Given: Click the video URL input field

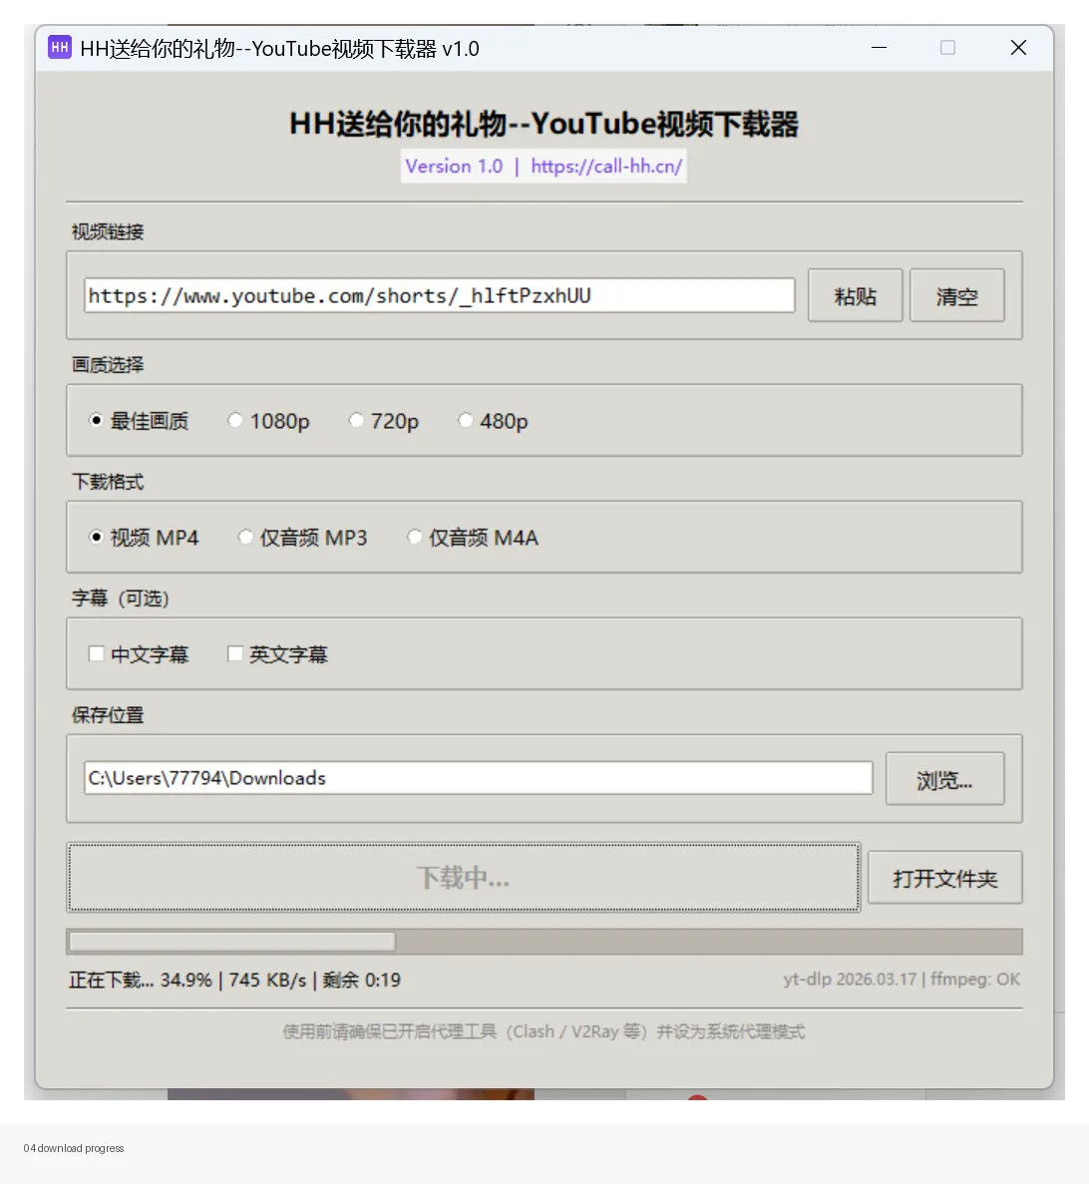Looking at the screenshot, I should point(439,294).
